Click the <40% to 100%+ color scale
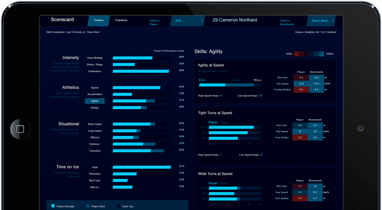 point(309,54)
